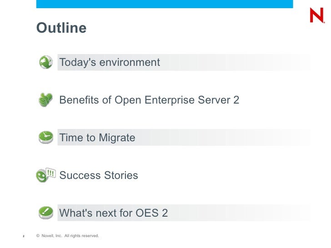Select Benefits of Open Enterprise Server 2

[149, 100]
